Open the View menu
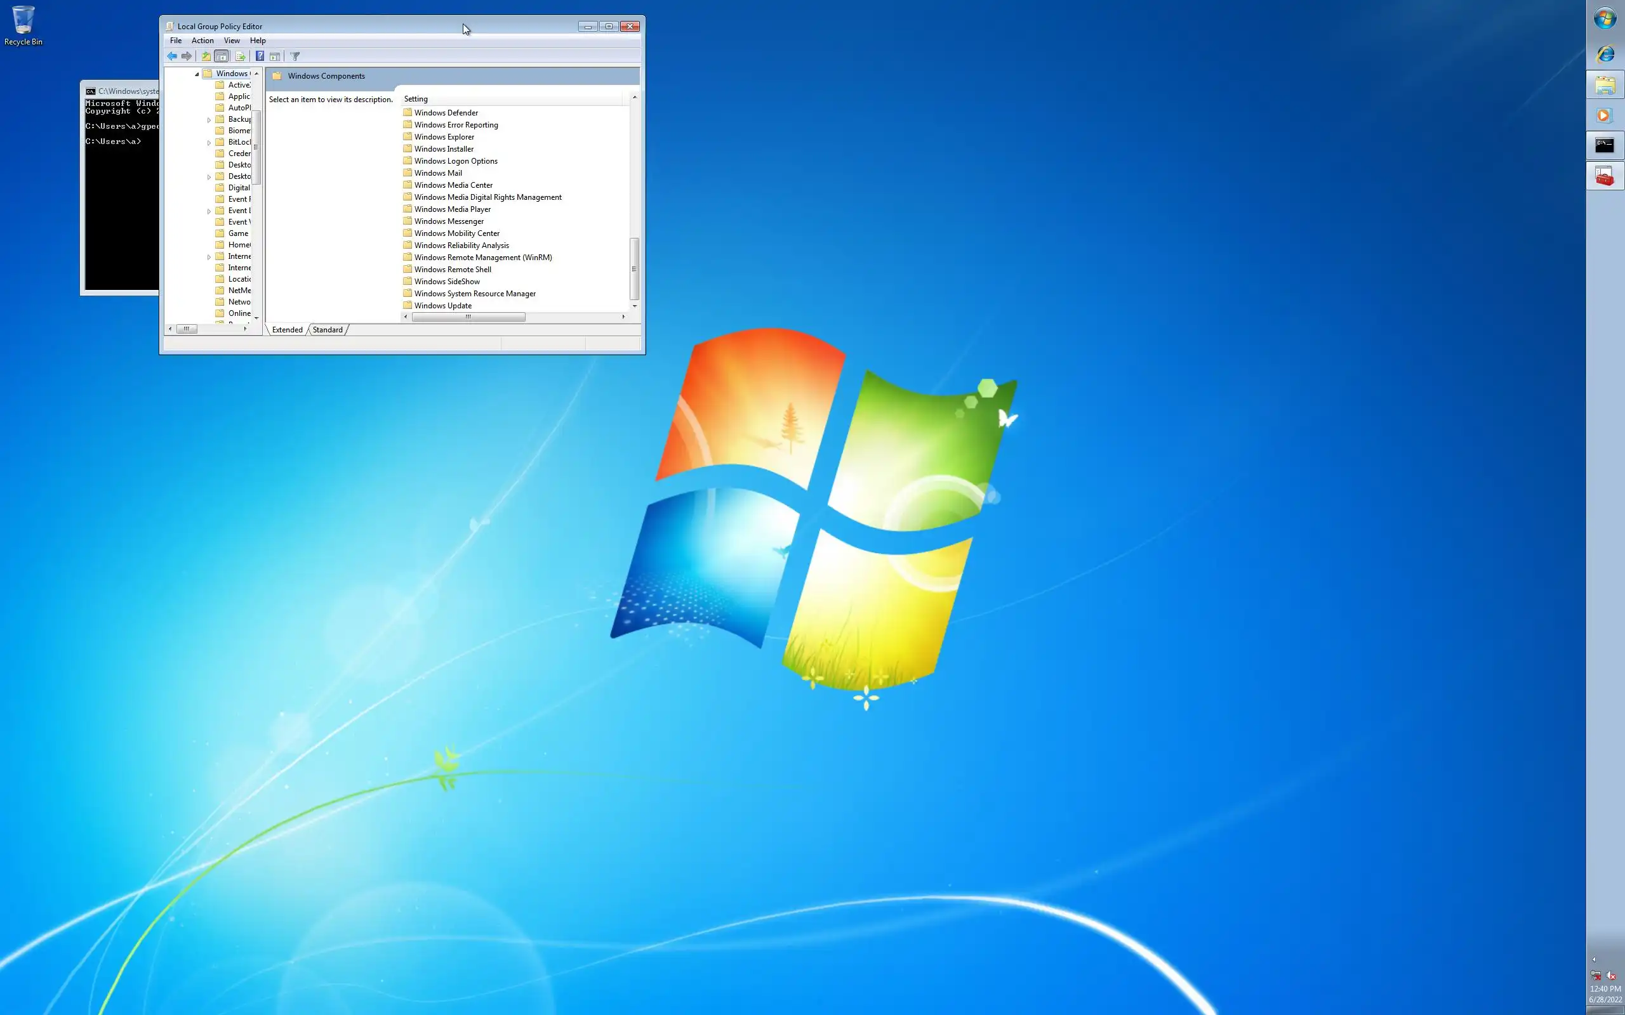 point(232,41)
